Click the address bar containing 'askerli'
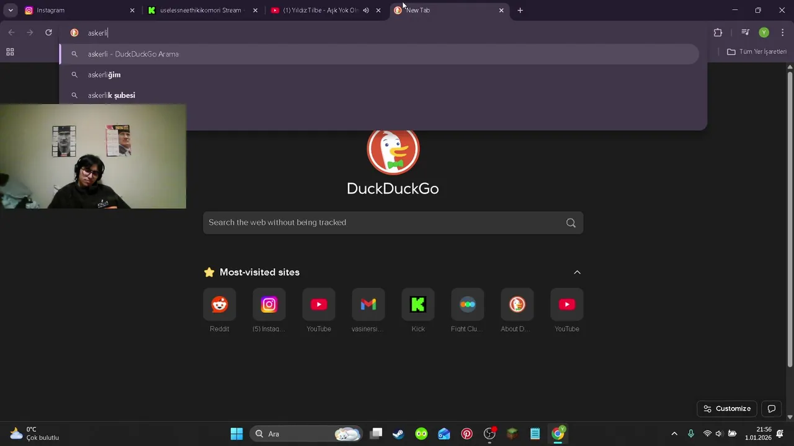This screenshot has height=446, width=794. (x=385, y=33)
